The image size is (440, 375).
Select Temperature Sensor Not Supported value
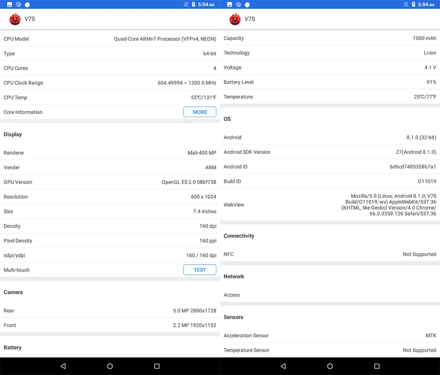tap(419, 350)
